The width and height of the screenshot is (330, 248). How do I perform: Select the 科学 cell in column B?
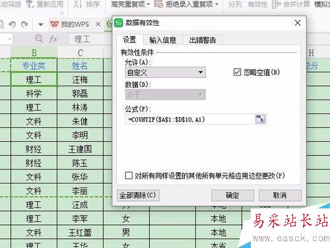(34, 94)
